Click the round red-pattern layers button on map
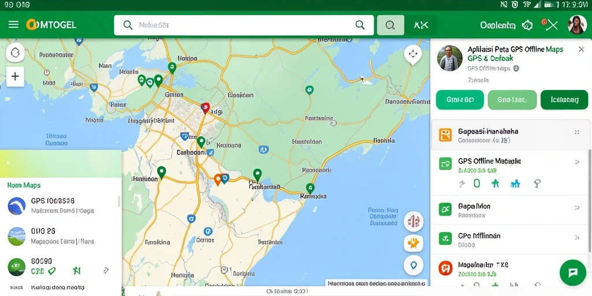Viewport: 592px width, 296px height. point(413,221)
